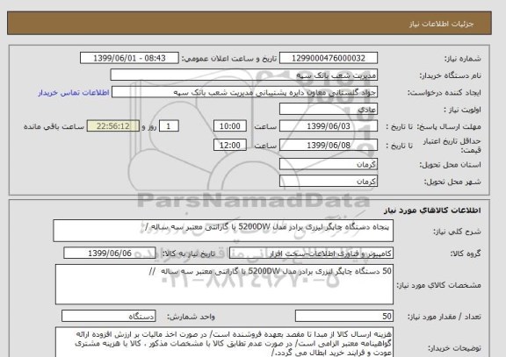The image size is (506, 357).
Task: Click the تعداد / مقدار مورد نیاز label
Action: coord(445,317)
